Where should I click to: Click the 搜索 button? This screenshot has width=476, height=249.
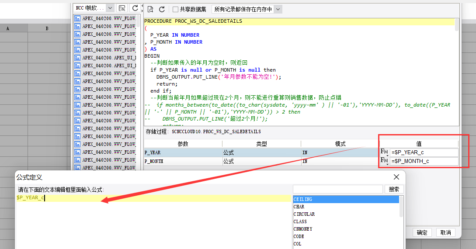(x=394, y=189)
